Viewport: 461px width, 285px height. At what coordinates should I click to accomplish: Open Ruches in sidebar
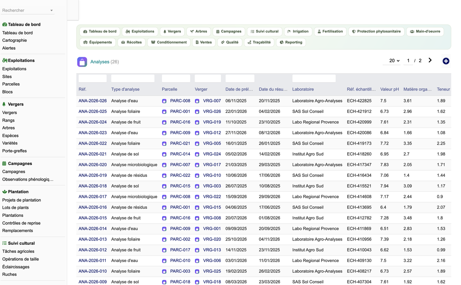[10, 274]
